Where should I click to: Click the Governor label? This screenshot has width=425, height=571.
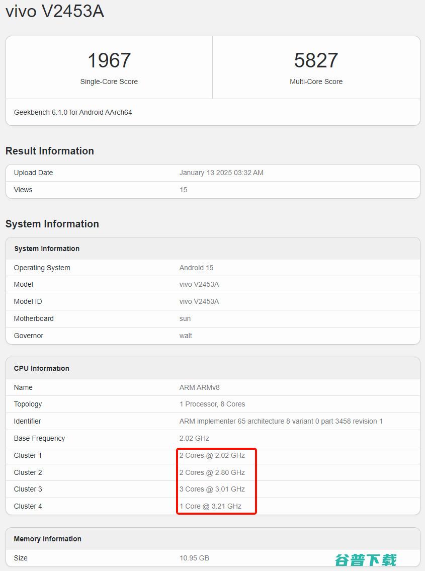click(28, 336)
